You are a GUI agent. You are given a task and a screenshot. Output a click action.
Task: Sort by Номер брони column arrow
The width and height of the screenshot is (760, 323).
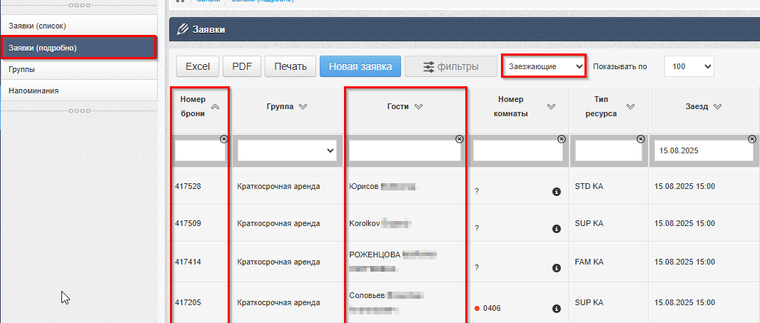216,107
